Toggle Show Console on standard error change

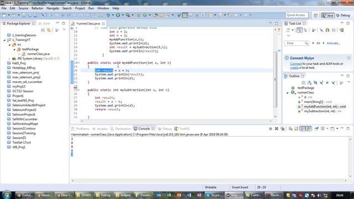309,129
